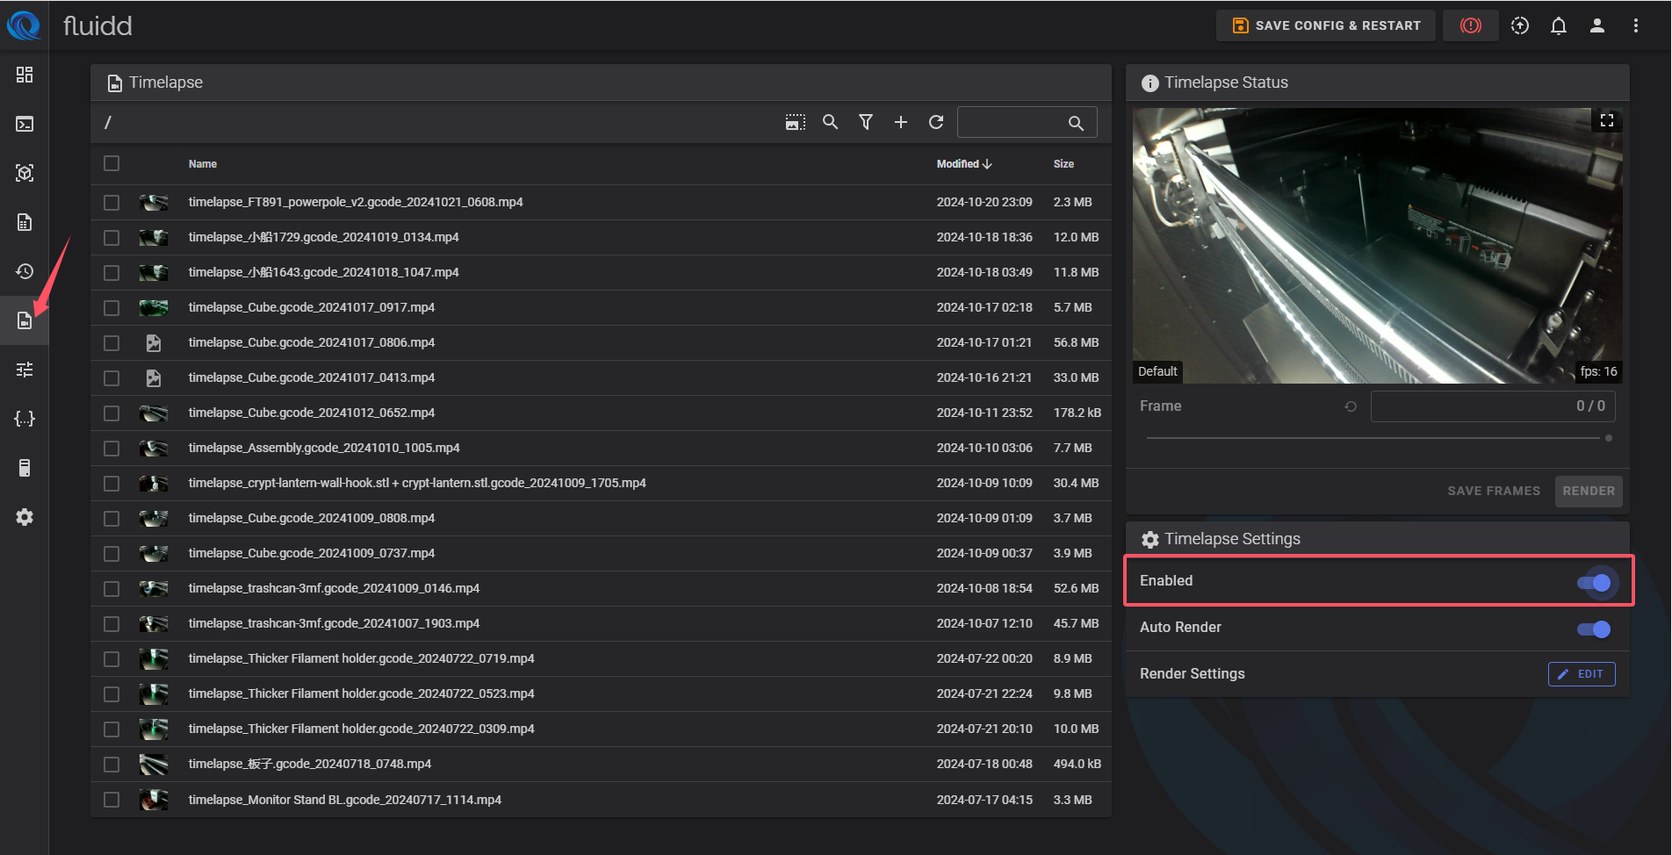Expand camera view to fullscreen
This screenshot has width=1672, height=855.
point(1606,120)
